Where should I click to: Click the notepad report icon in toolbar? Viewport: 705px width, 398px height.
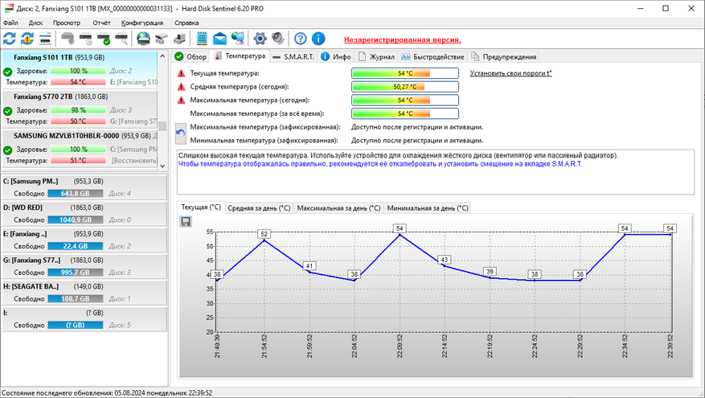click(x=201, y=39)
